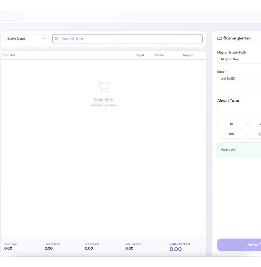Click the purple complete sale button
Image resolution: width=261 pixels, height=267 pixels.
(239, 245)
